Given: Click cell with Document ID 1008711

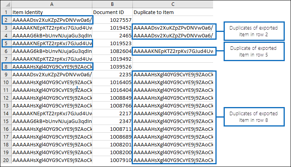Looking at the screenshot, I should click(x=112, y=129).
